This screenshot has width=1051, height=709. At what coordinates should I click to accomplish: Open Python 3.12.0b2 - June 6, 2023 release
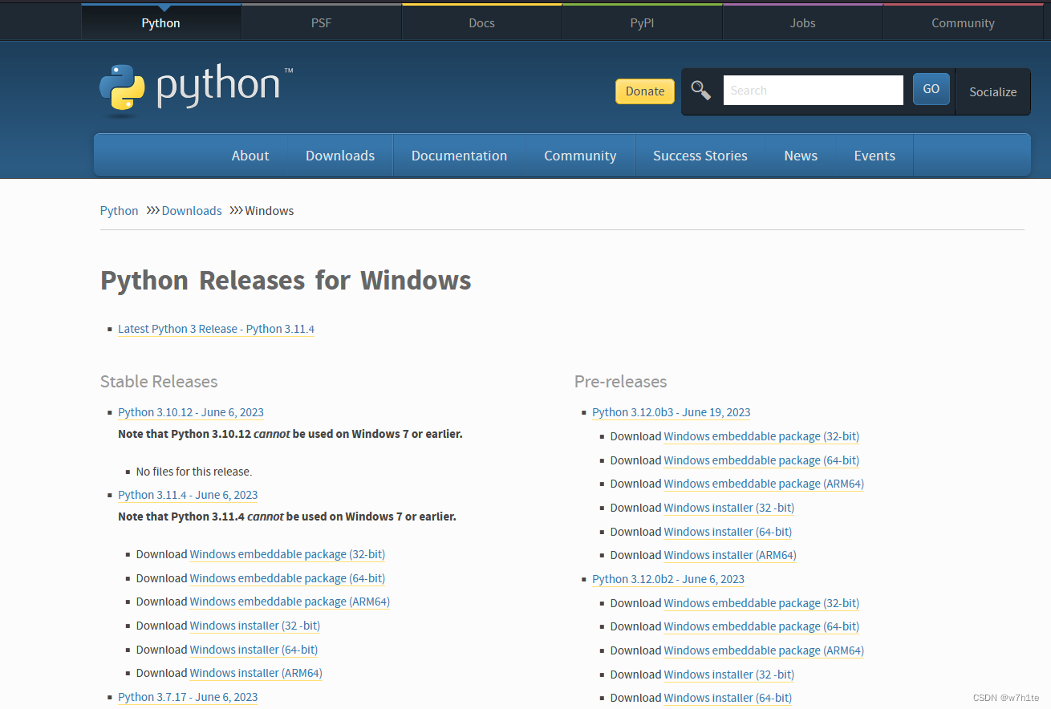[668, 579]
